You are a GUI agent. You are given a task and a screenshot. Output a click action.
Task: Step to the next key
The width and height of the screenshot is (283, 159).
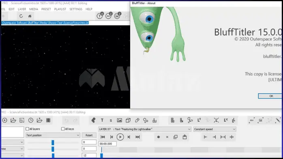129,137
